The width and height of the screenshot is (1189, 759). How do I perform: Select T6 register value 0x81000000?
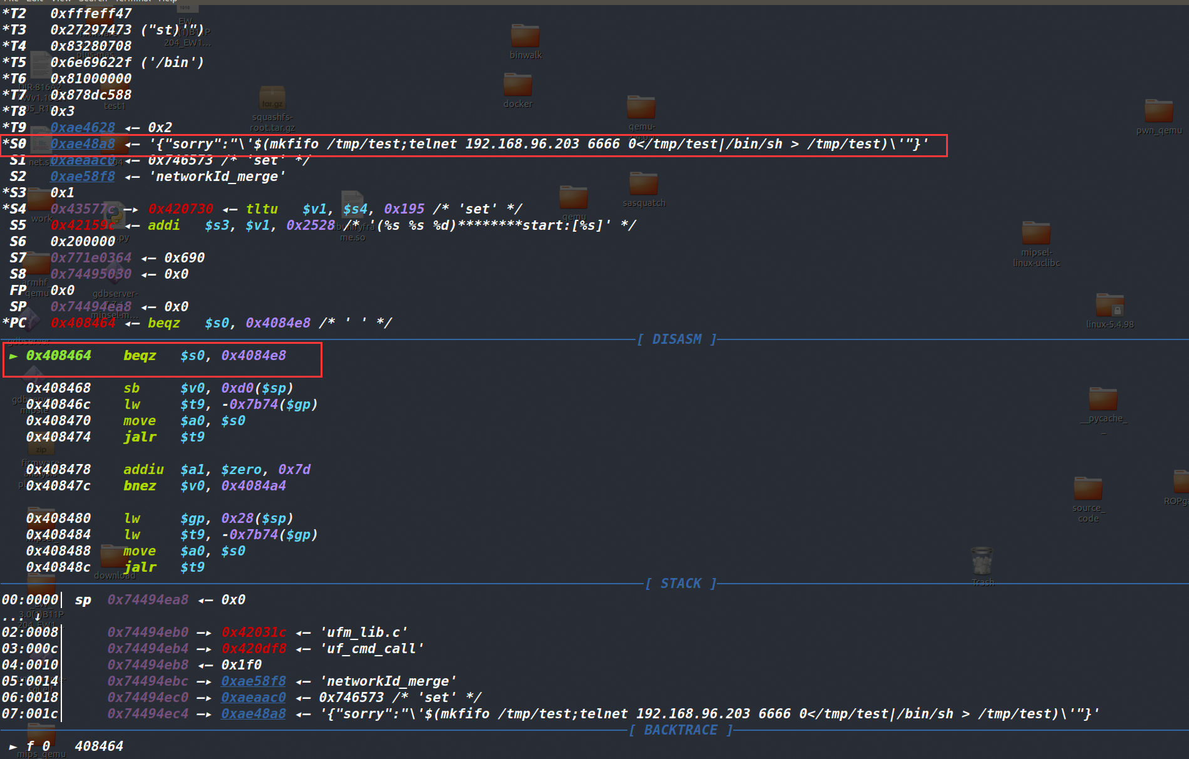click(91, 79)
